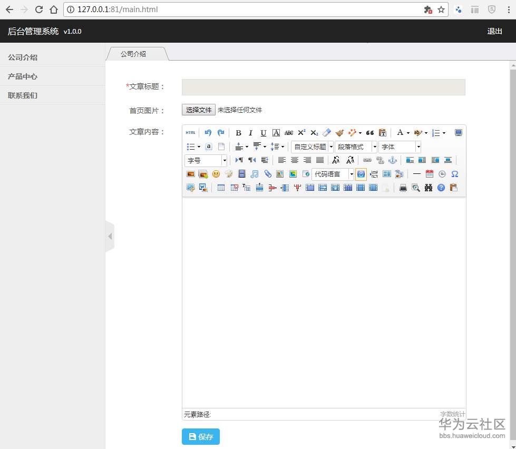Insert an attachment with paperclip
Screen dimensions: 516x449
tap(268, 174)
